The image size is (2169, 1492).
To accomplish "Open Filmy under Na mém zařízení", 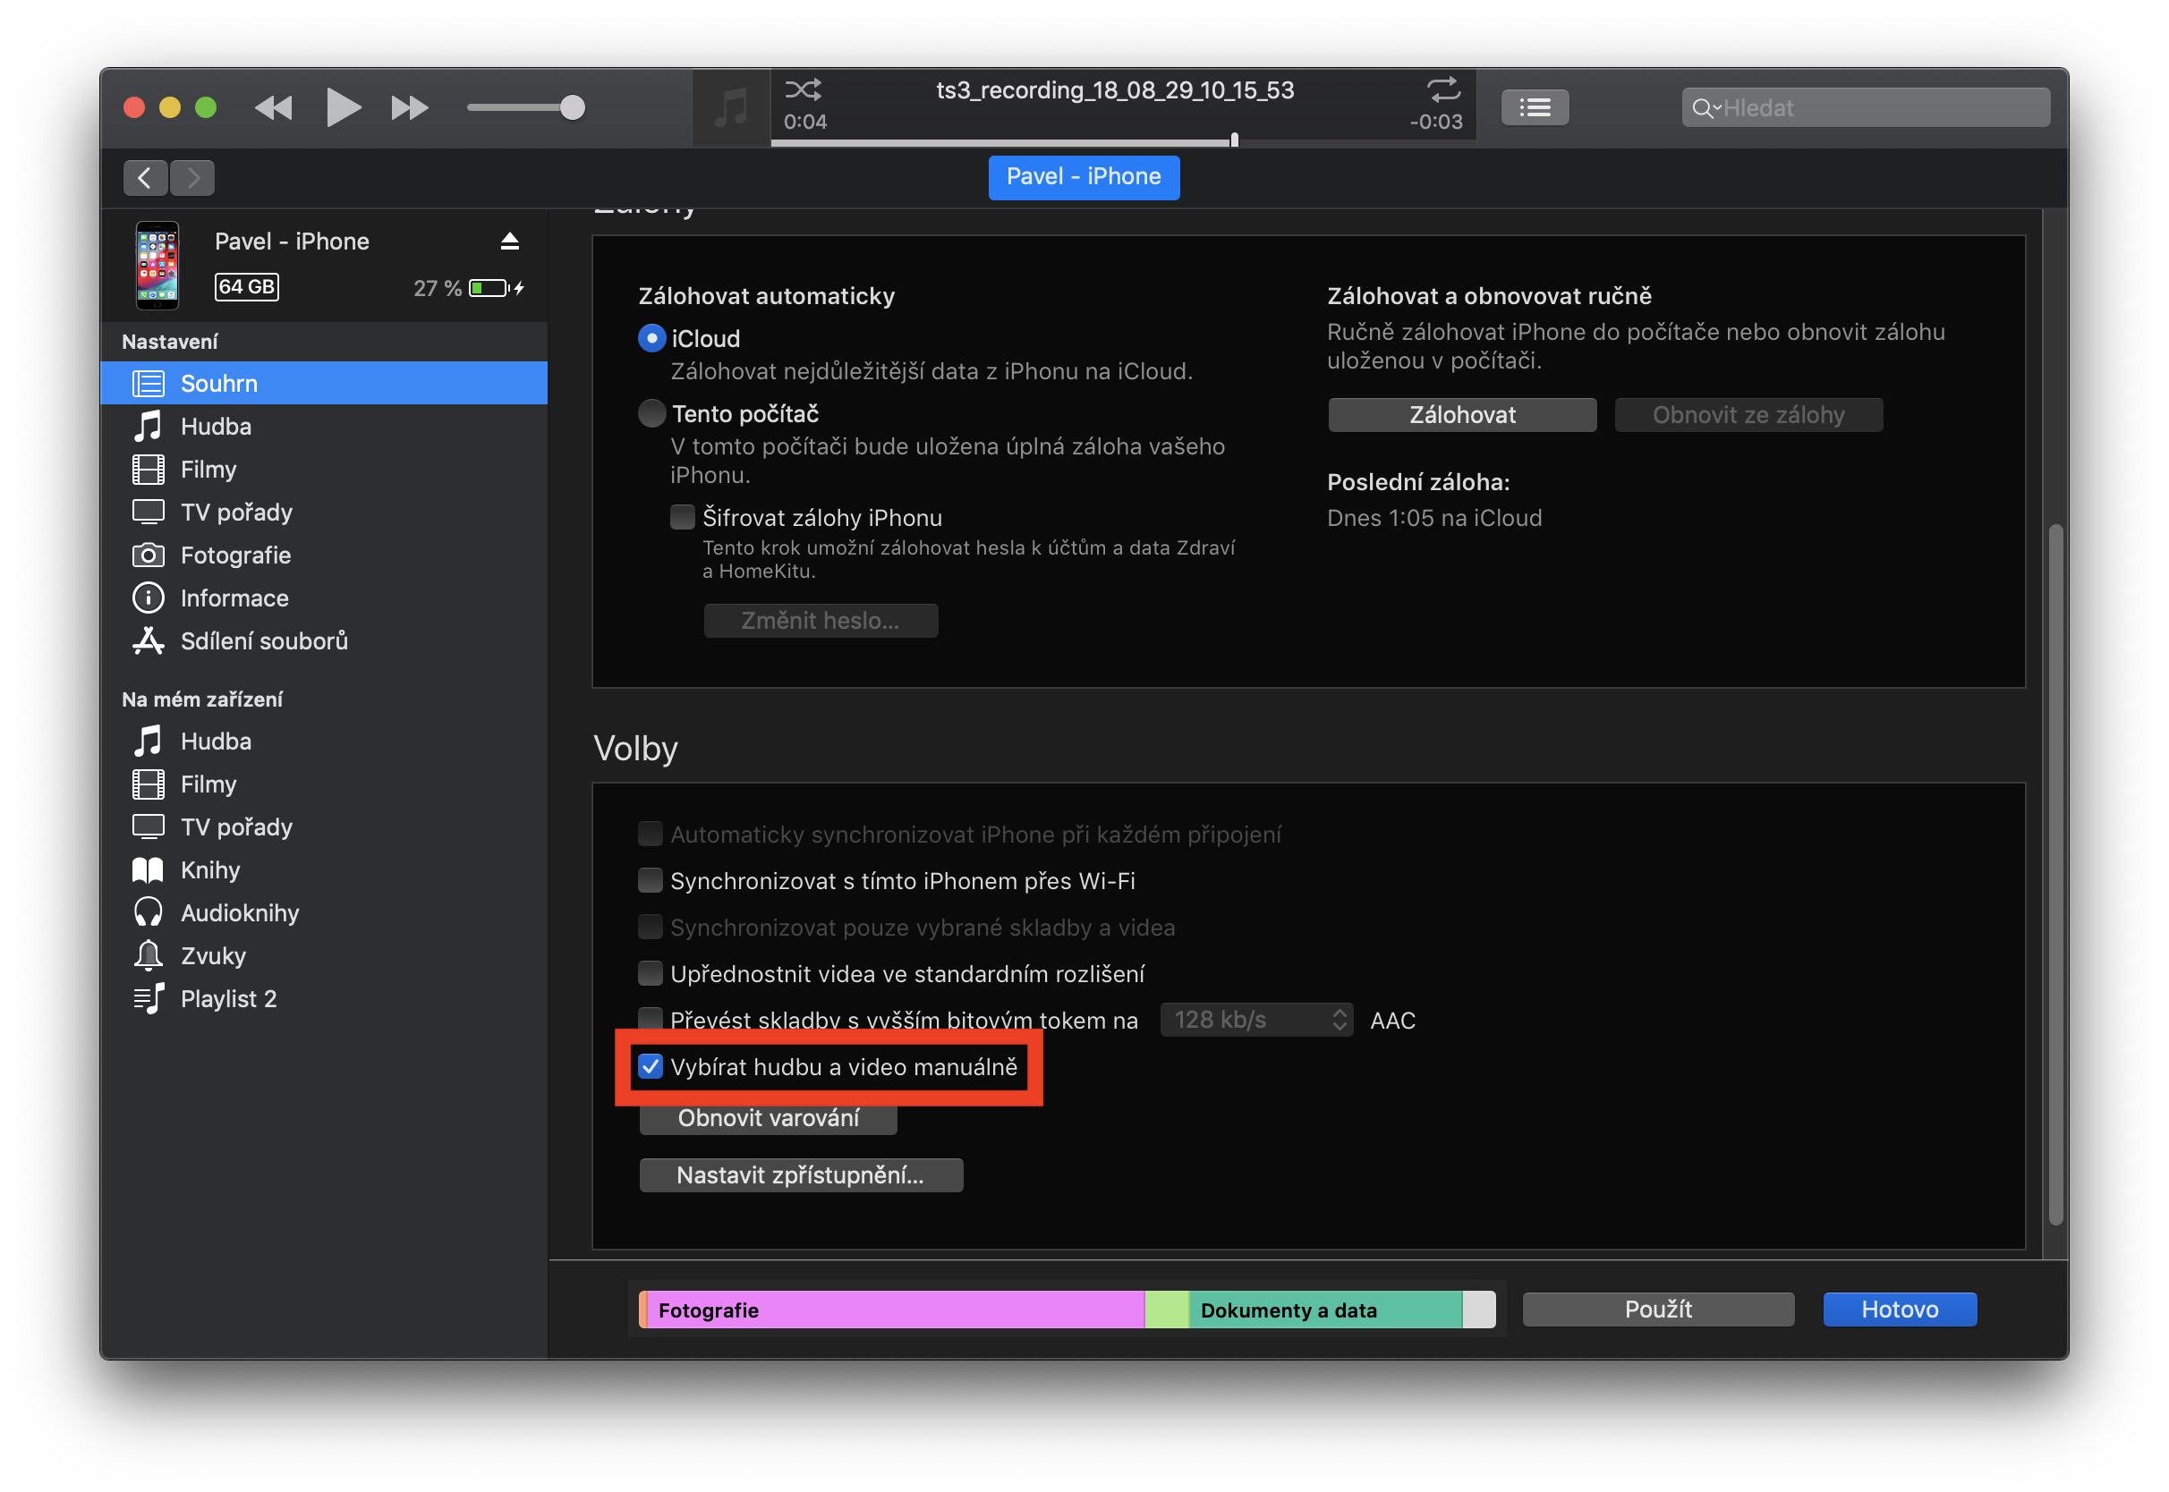I will click(x=324, y=784).
